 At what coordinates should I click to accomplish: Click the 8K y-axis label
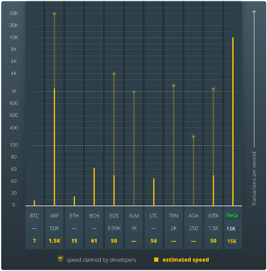(14, 49)
